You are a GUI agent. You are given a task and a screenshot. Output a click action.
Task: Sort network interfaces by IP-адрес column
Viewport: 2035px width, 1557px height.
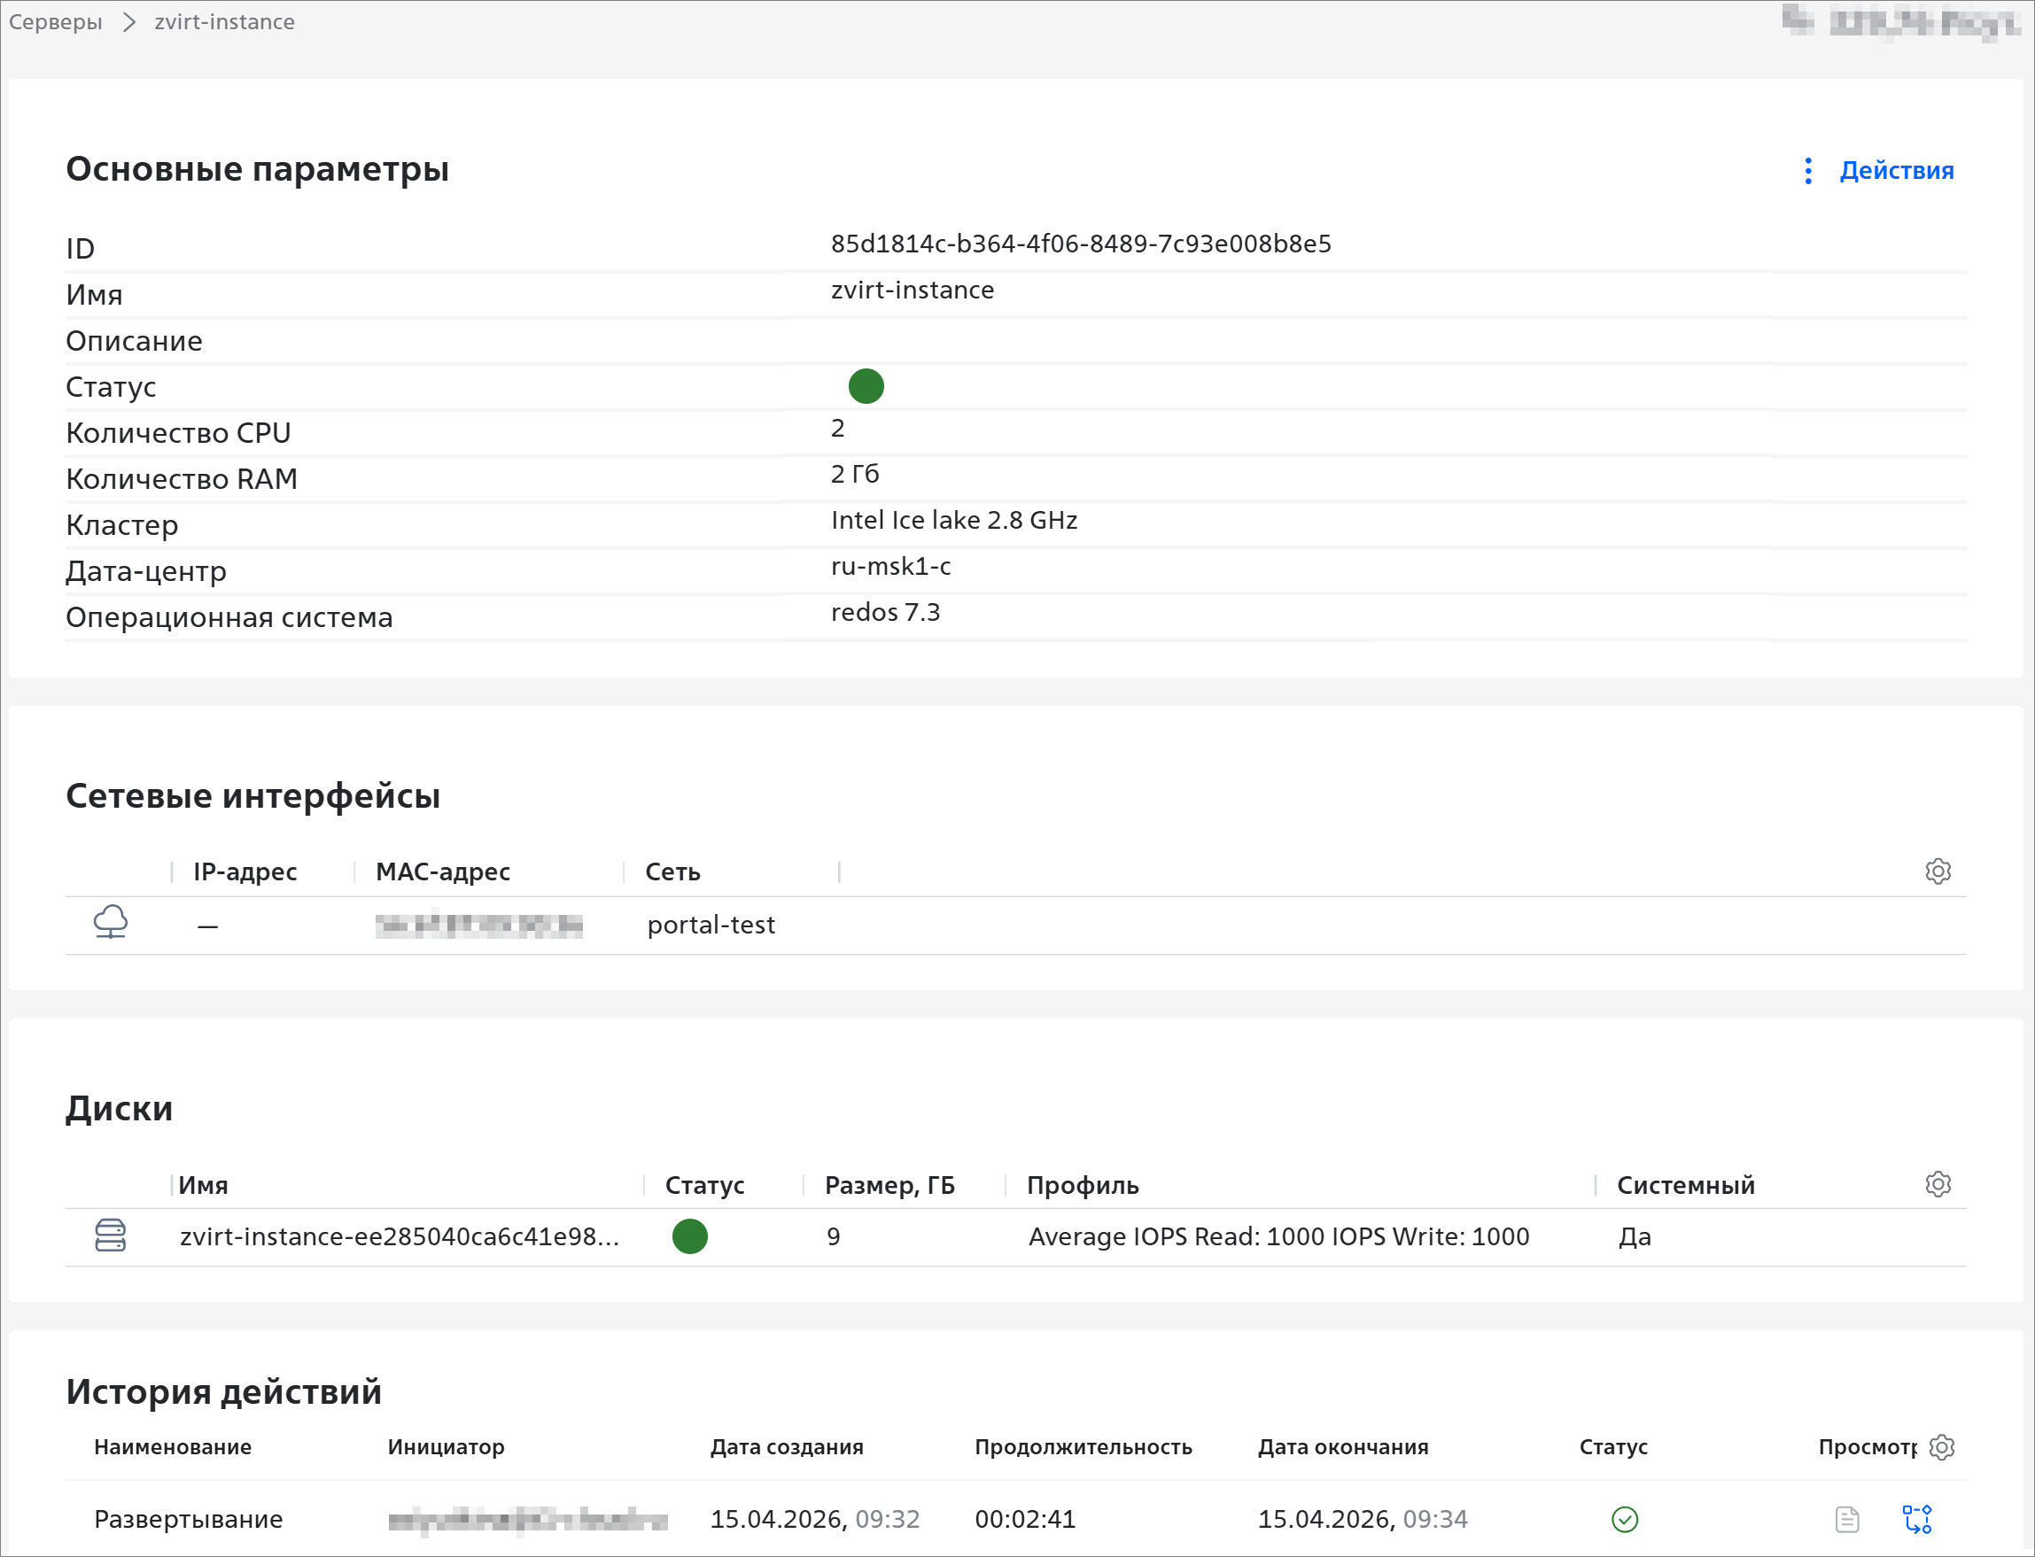click(x=245, y=872)
